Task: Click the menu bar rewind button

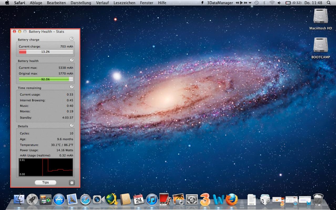Action: point(237,3)
